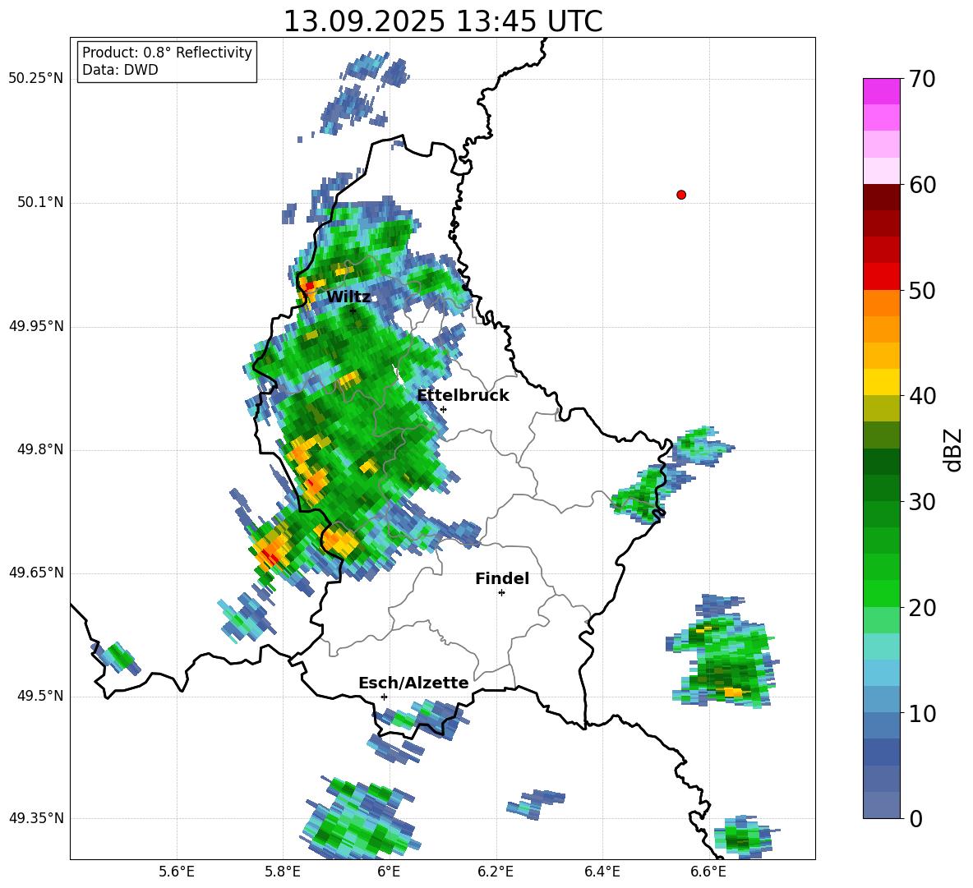Click the 6°E longitude tick label

click(x=389, y=872)
